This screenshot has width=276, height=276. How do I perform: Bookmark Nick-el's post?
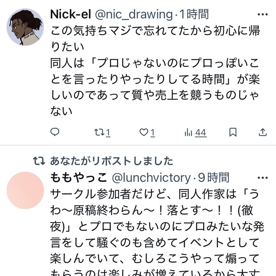(233, 132)
